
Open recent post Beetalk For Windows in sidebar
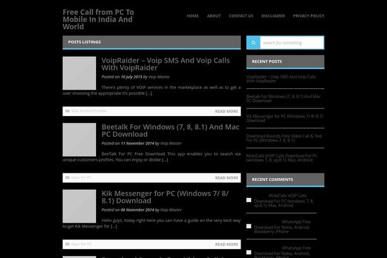coord(283,99)
